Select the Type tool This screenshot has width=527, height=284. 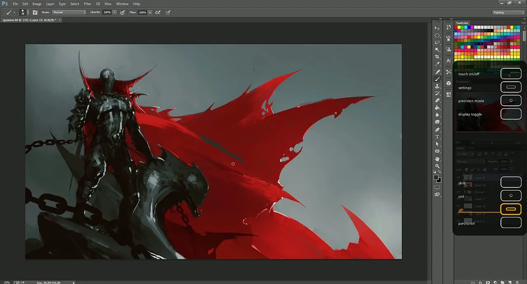tap(437, 137)
